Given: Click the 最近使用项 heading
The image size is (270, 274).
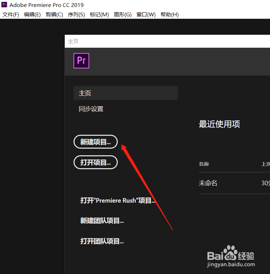Looking at the screenshot, I should click(219, 124).
